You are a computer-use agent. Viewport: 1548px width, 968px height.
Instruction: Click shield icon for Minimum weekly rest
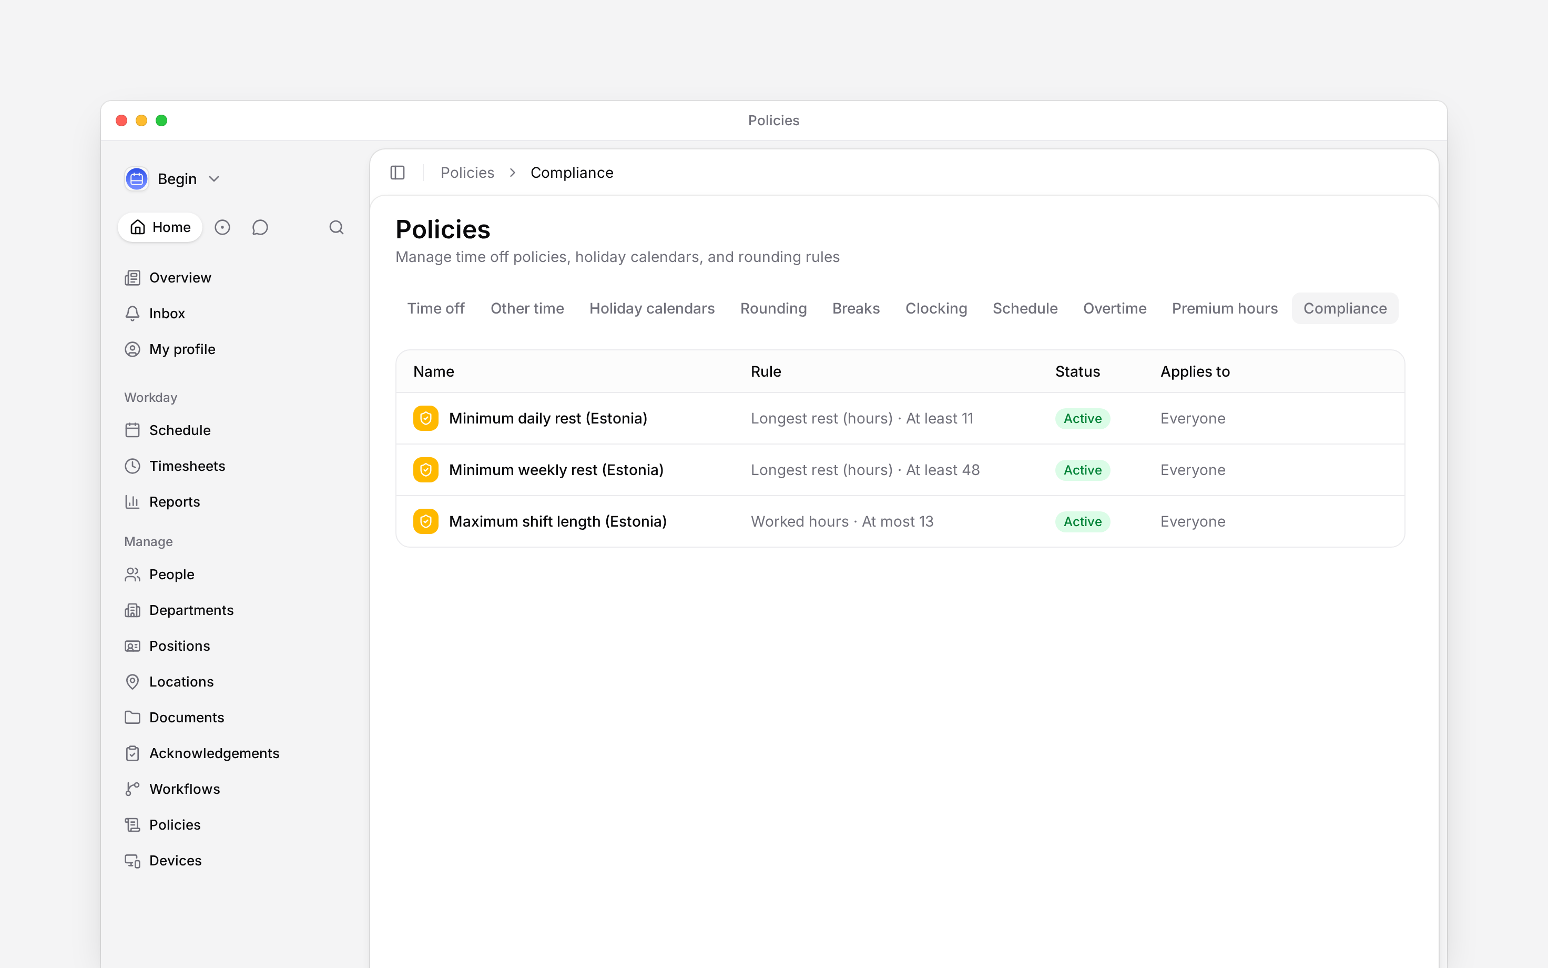426,470
